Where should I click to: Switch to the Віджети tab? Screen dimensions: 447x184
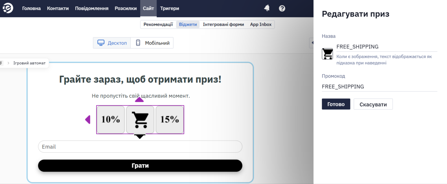point(188,25)
